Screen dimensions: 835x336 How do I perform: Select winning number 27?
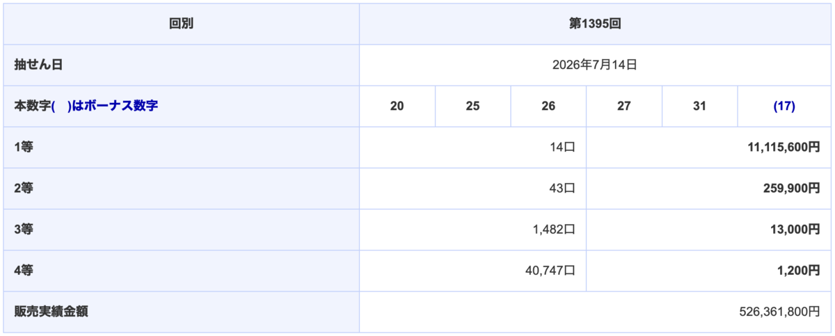tap(624, 106)
